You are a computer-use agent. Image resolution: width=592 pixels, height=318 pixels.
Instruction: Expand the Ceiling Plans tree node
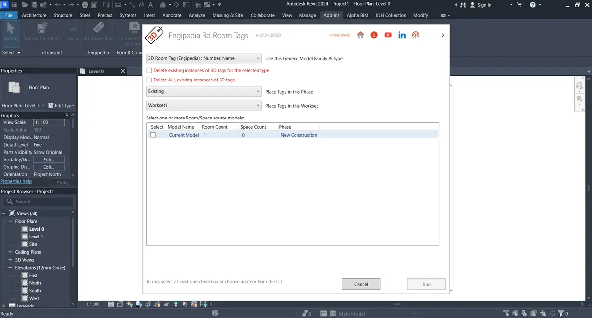pos(10,252)
